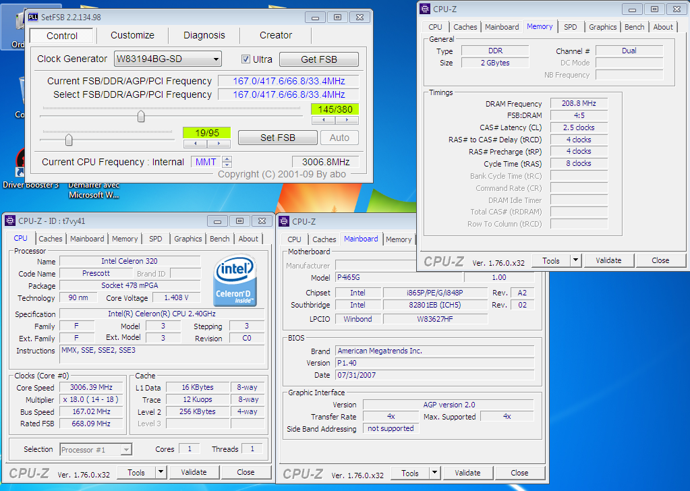Open Caches tab in the CPU-Z Mainboard window
This screenshot has width=690, height=491.
(x=324, y=239)
